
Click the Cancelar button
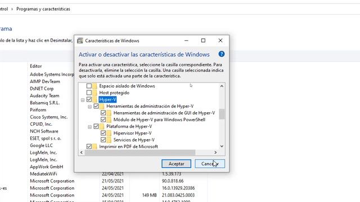(x=210, y=164)
